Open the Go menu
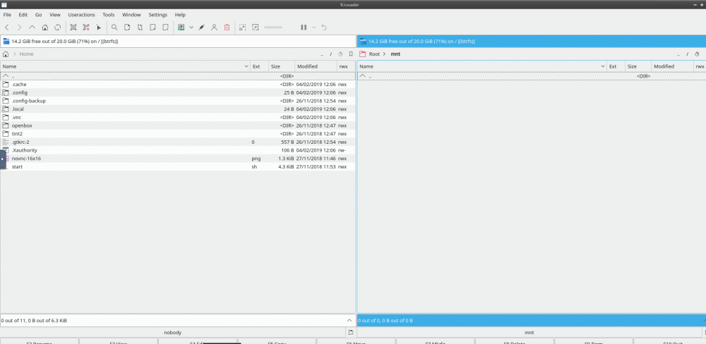This screenshot has width=706, height=344. [39, 15]
